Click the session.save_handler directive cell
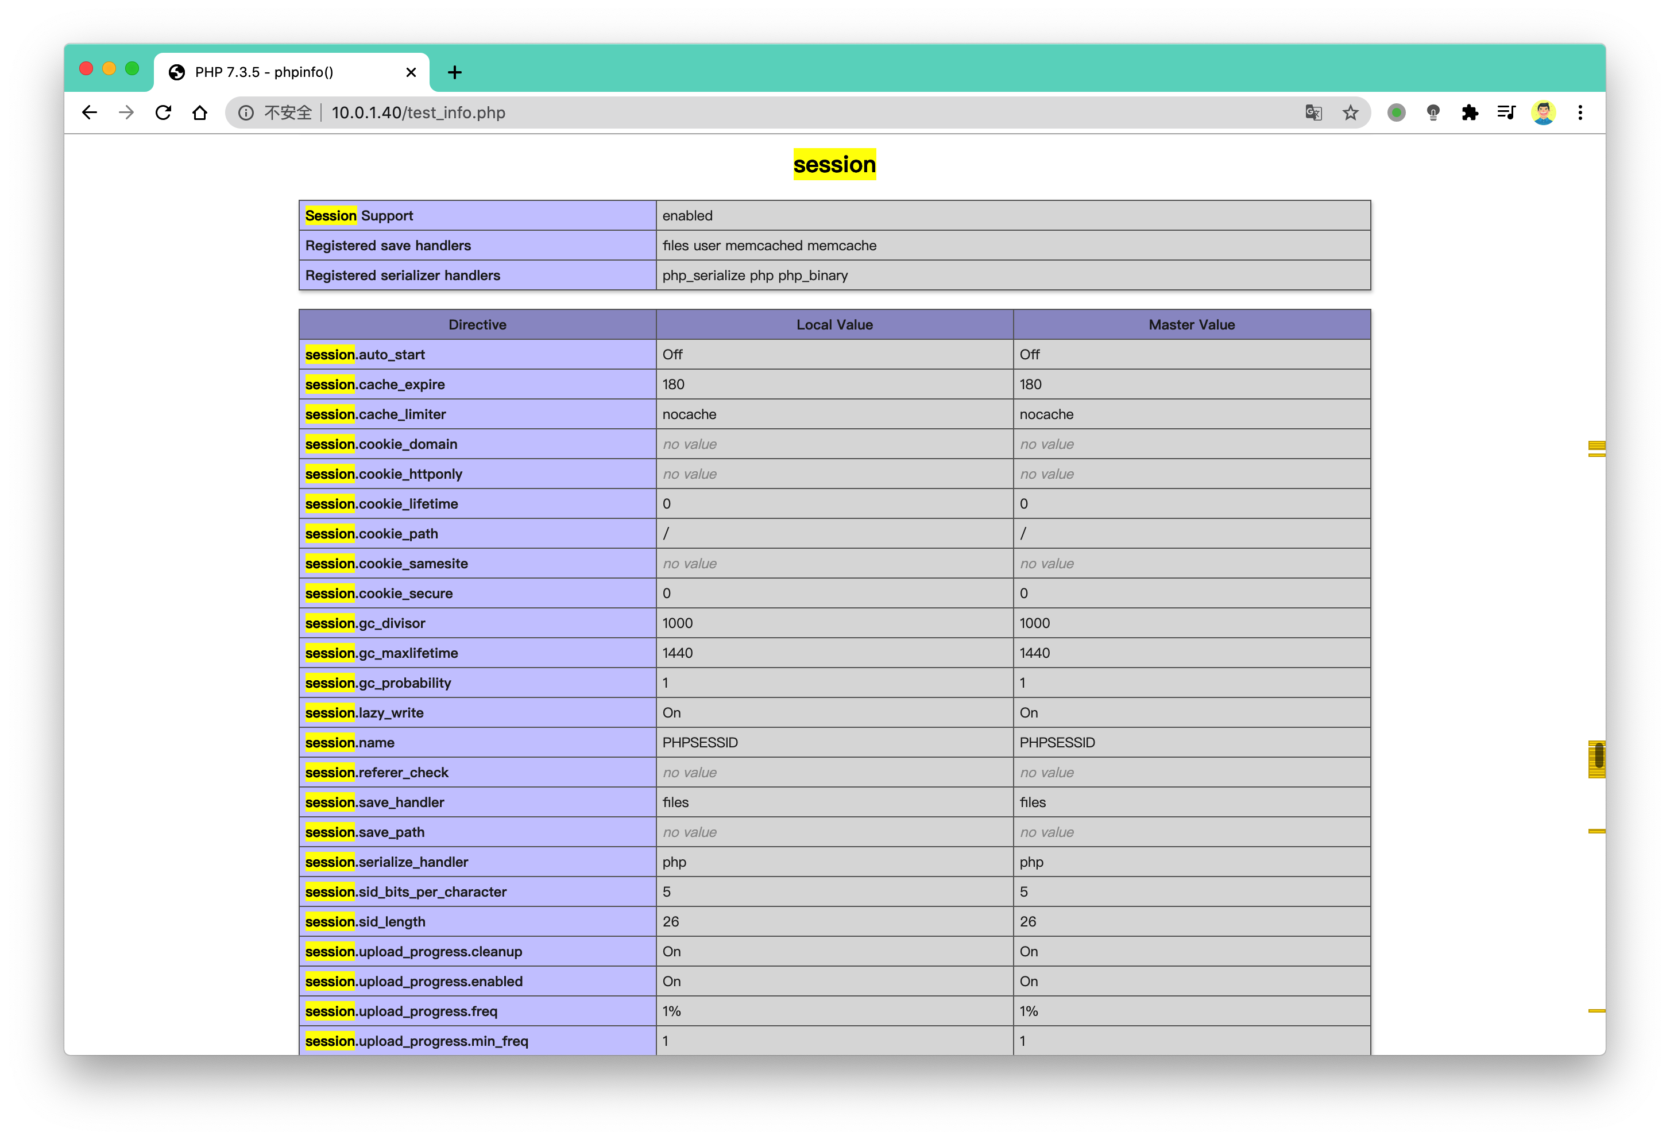Screen dimensions: 1670x1140 [x=477, y=802]
